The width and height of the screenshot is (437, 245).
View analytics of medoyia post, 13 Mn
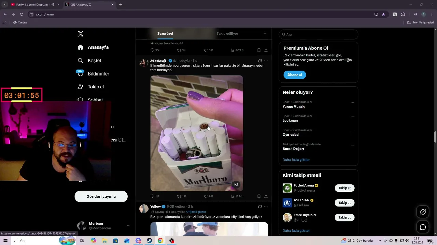coord(237,196)
